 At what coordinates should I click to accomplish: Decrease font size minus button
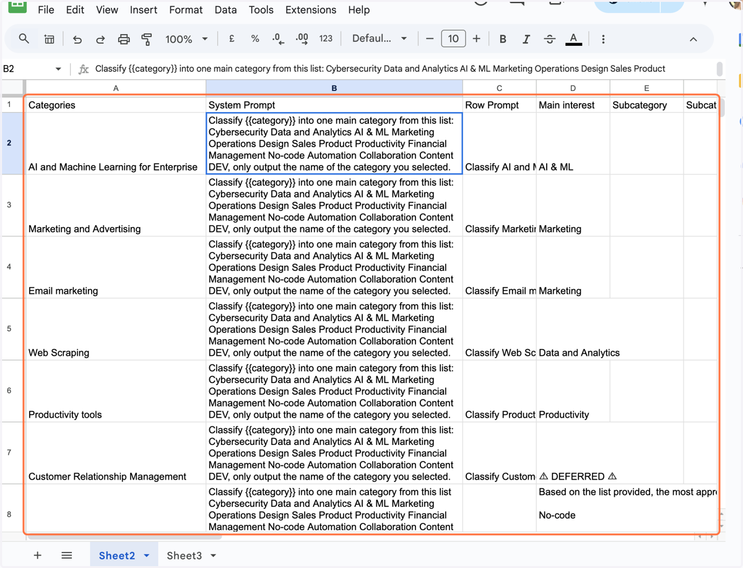(430, 38)
